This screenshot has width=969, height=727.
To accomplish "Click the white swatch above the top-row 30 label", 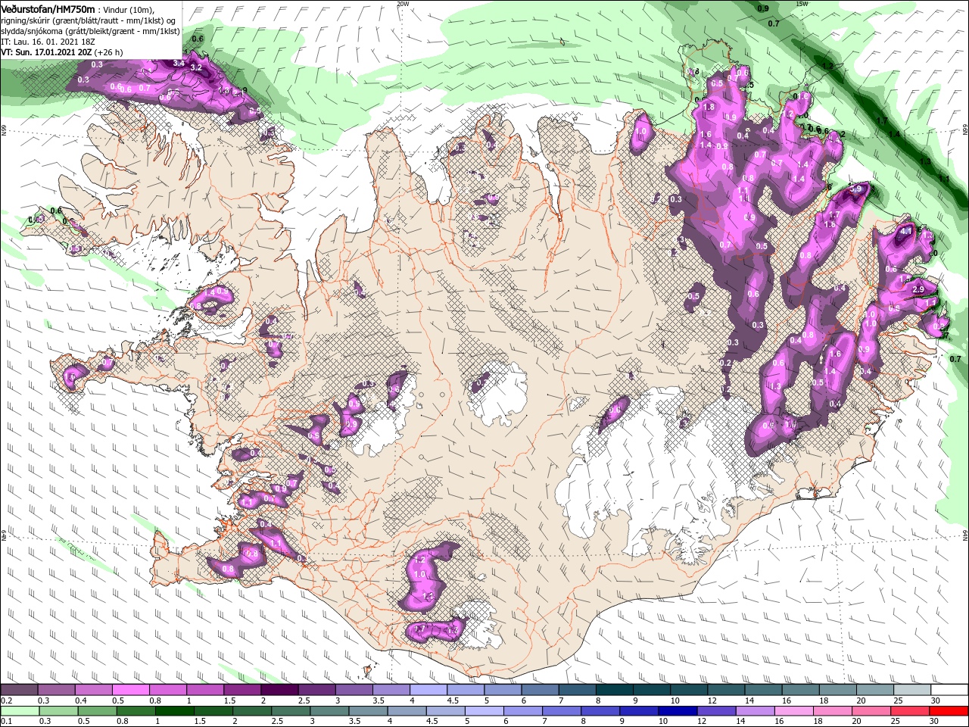I will point(949,690).
